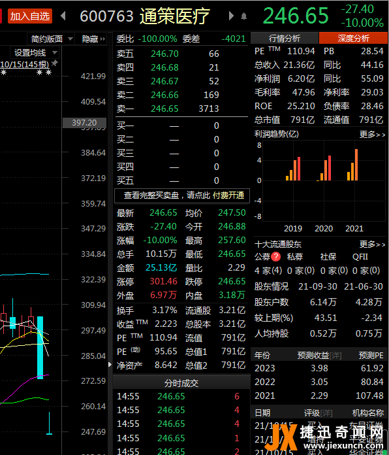Select the 买一 order row
This screenshot has height=455, width=389.
(x=181, y=126)
